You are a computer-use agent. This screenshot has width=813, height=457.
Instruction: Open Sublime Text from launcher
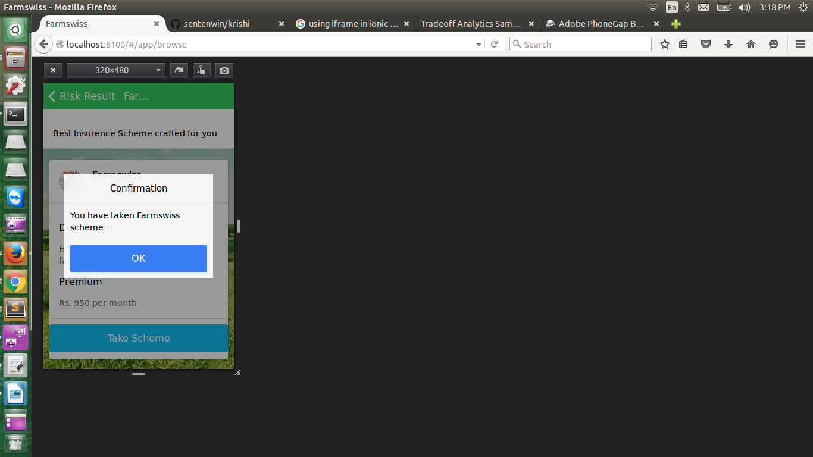point(15,309)
